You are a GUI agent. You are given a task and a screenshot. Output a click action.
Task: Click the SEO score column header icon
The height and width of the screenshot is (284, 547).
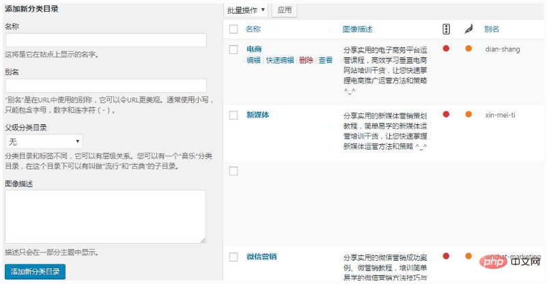[x=446, y=29]
